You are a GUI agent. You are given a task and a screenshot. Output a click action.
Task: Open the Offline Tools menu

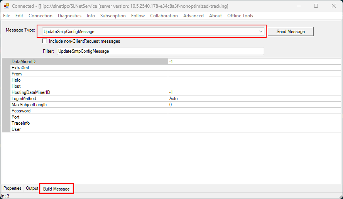pos(240,16)
